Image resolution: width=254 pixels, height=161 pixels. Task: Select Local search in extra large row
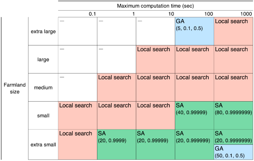(x=233, y=31)
